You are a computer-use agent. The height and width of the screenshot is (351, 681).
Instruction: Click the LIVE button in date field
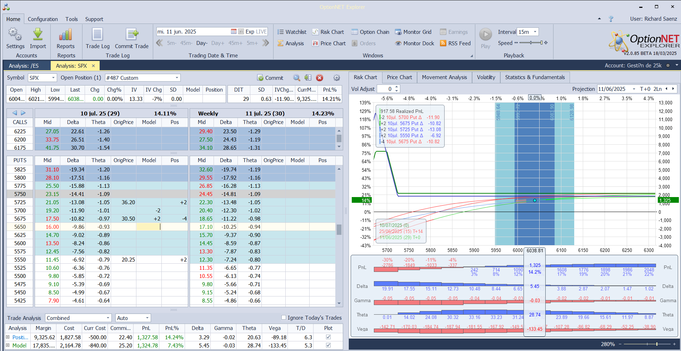point(261,32)
